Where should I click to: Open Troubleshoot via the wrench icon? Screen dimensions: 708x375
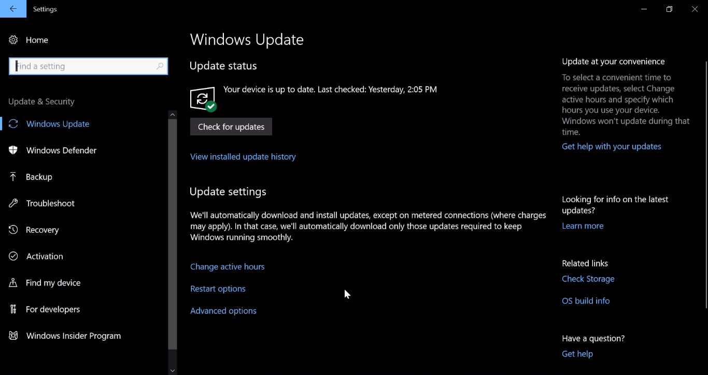tap(13, 203)
